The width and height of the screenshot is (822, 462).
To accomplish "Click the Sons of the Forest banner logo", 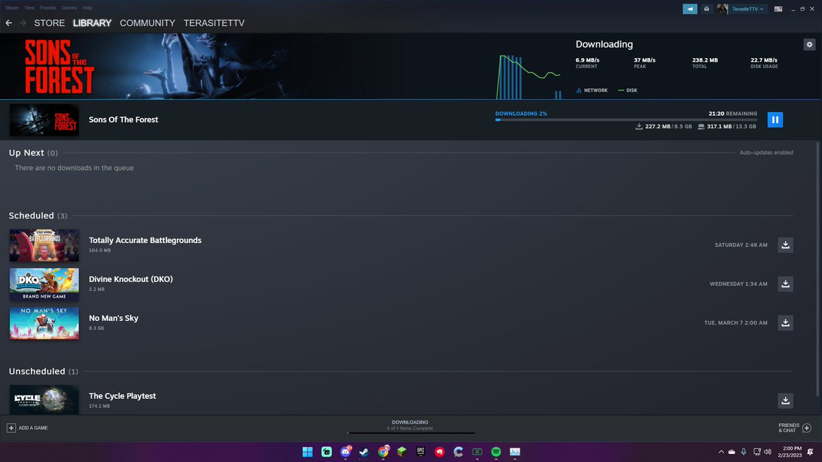I will pos(60,66).
